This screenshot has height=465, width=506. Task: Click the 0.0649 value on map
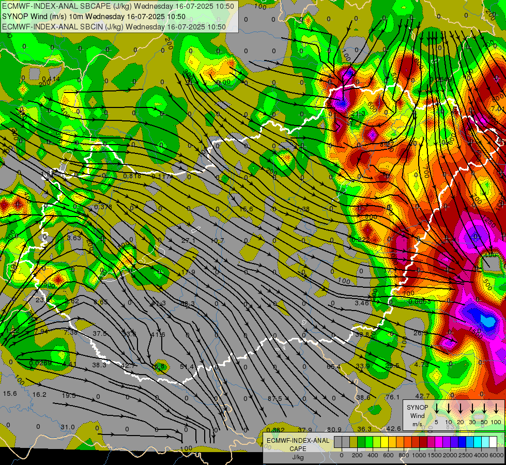441,80
